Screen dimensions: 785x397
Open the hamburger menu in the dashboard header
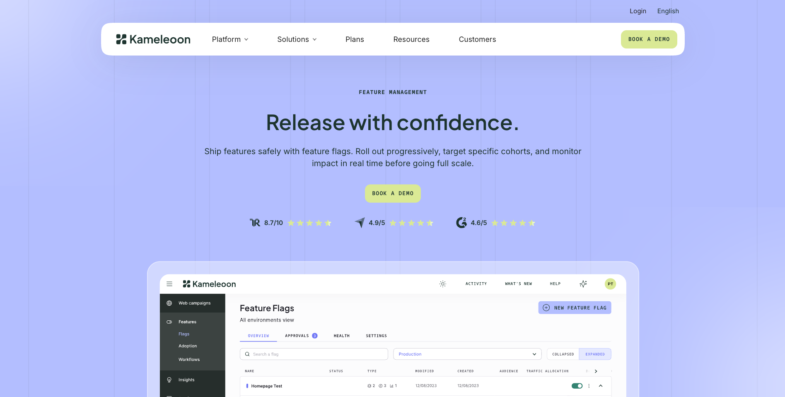(x=169, y=284)
